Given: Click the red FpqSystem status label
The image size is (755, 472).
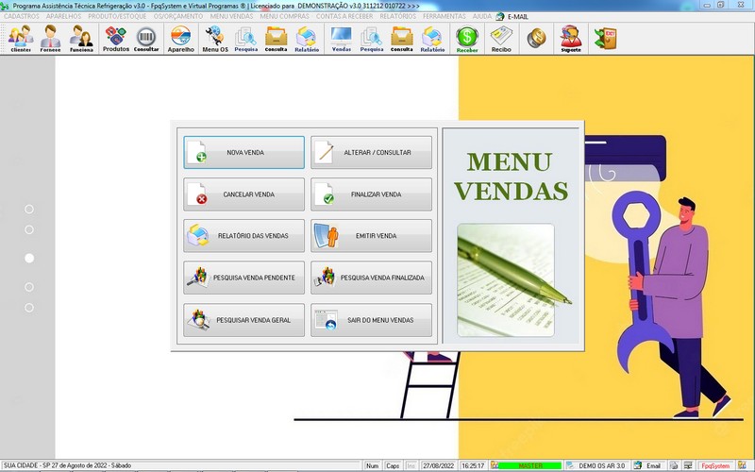Looking at the screenshot, I should tap(715, 465).
